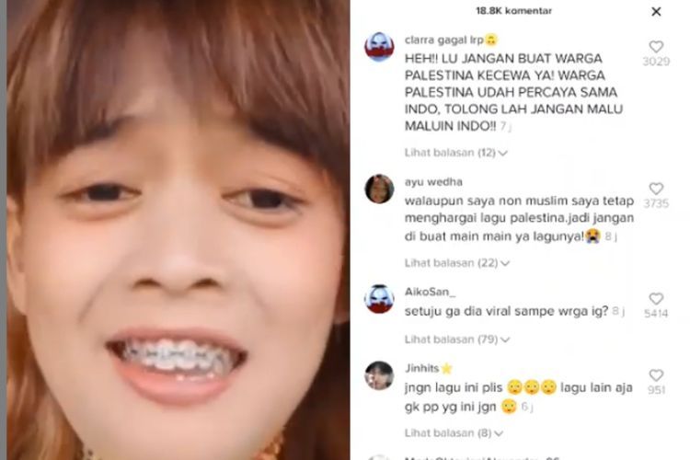Tap the heart on Jinhits' comment

(x=656, y=375)
